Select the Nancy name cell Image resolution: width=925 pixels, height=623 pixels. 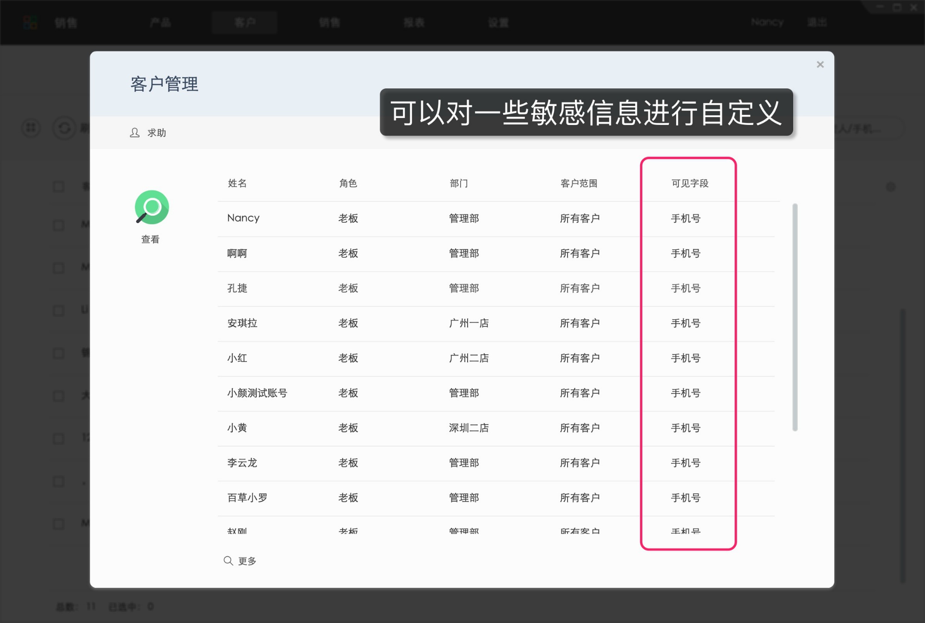click(243, 218)
